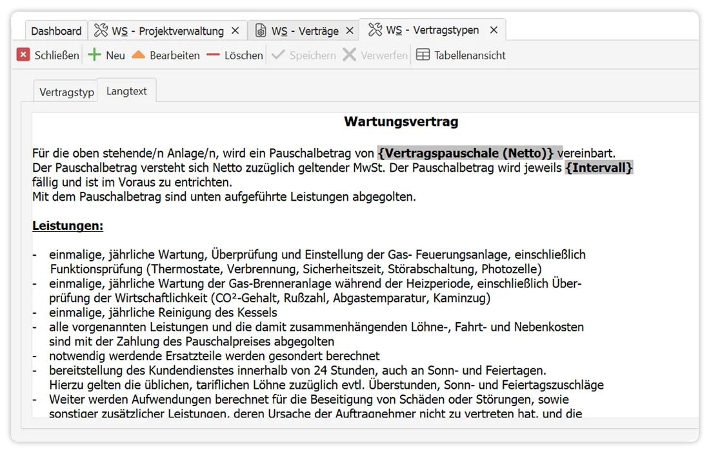
Task: Open the WS - Projektverwaltung tab
Action: tap(168, 31)
